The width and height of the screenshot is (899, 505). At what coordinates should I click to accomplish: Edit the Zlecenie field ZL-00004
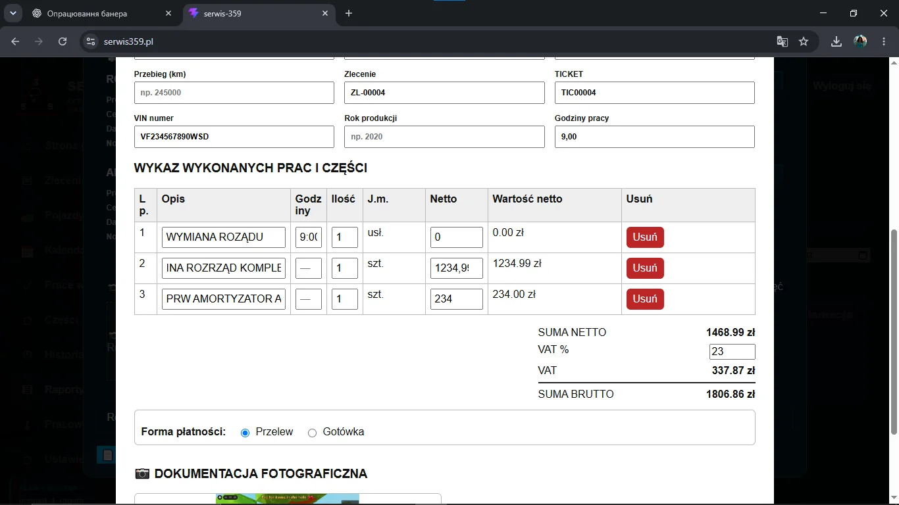(444, 93)
